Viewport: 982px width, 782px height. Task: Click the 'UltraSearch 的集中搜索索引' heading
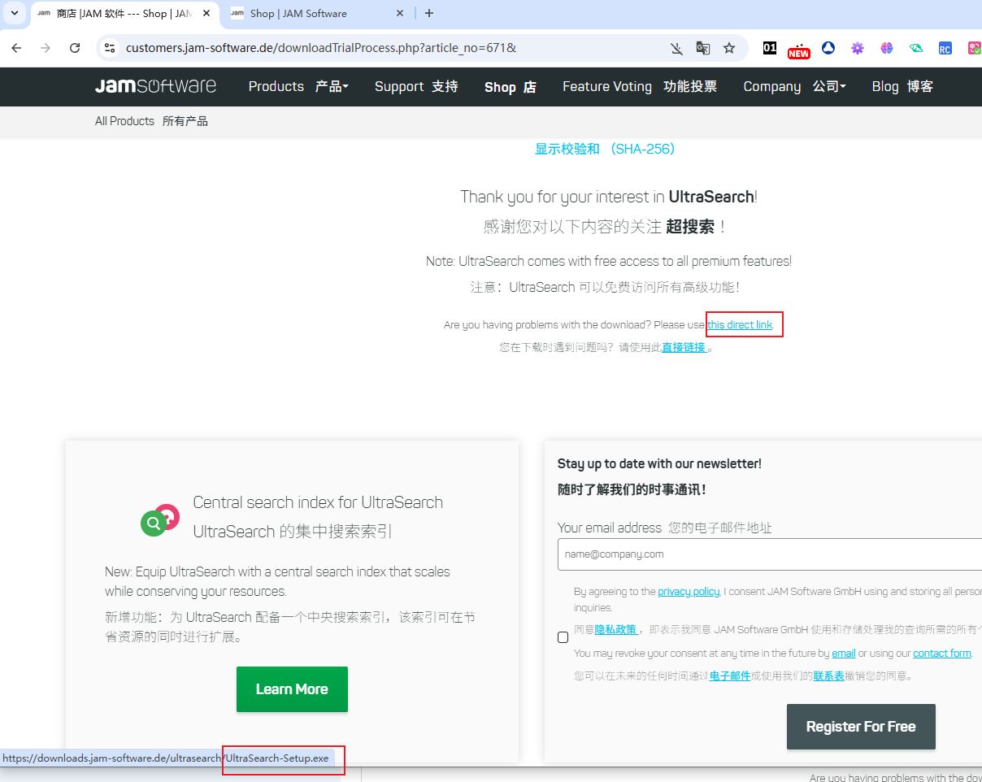tap(293, 532)
